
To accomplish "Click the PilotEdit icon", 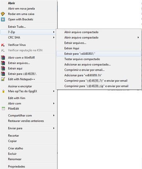I will point(3,109).
